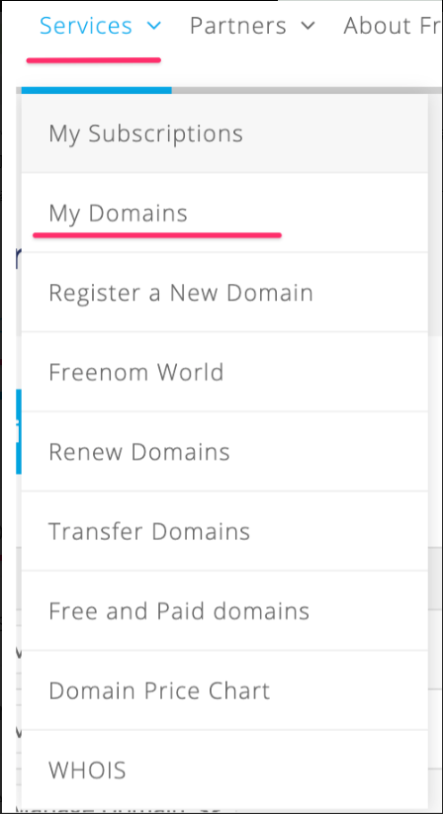Image resolution: width=443 pixels, height=814 pixels.
Task: Select Renew Domains in the menu
Action: 224,452
